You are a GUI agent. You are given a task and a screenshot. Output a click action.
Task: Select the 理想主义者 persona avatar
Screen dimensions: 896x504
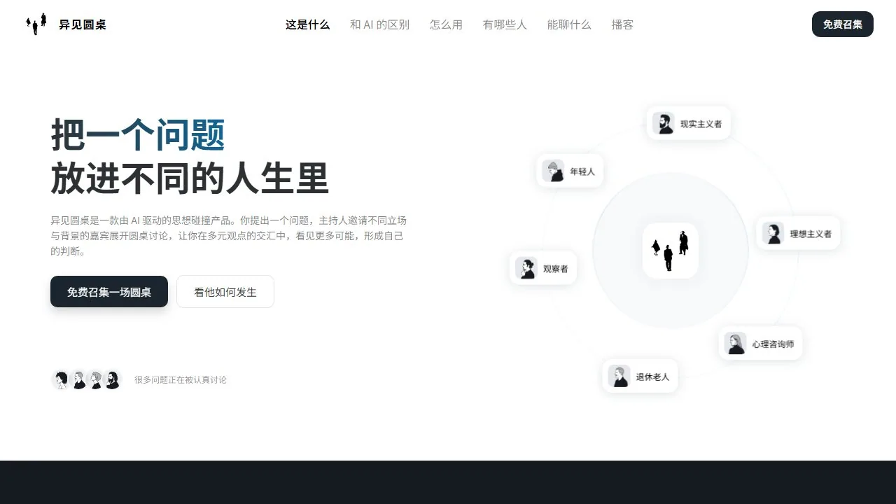coord(773,233)
